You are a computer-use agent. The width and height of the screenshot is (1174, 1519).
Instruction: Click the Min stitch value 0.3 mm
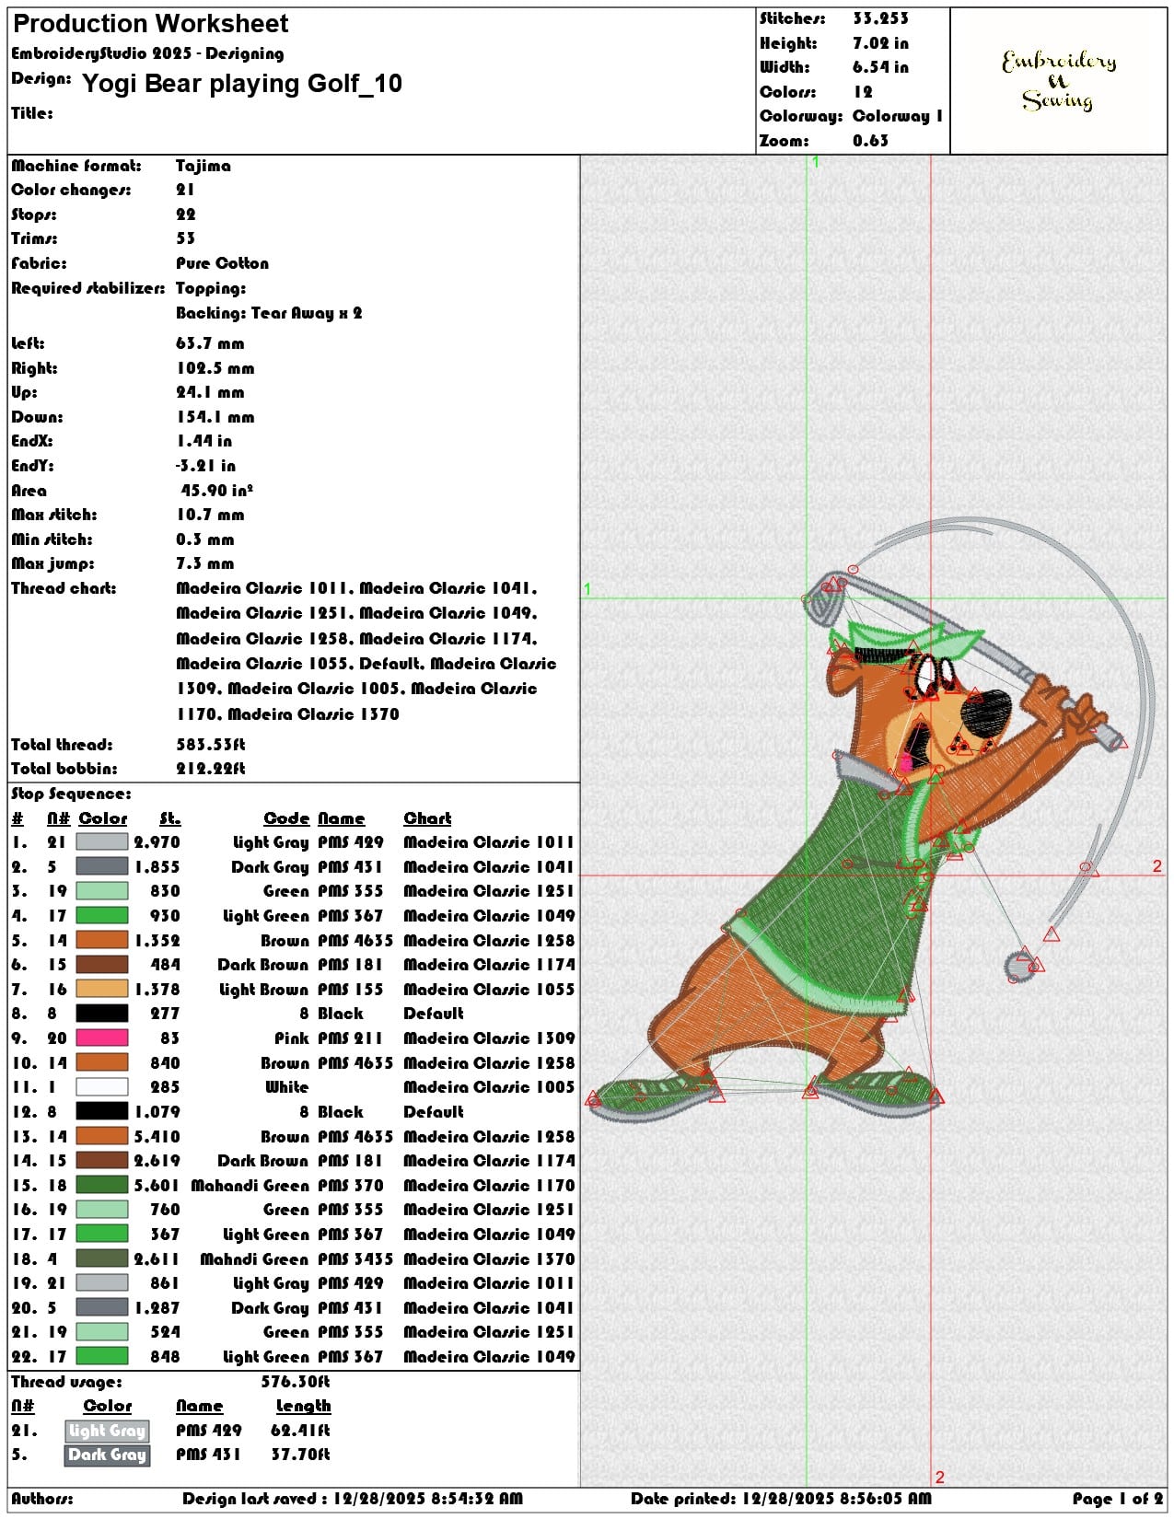pos(205,539)
